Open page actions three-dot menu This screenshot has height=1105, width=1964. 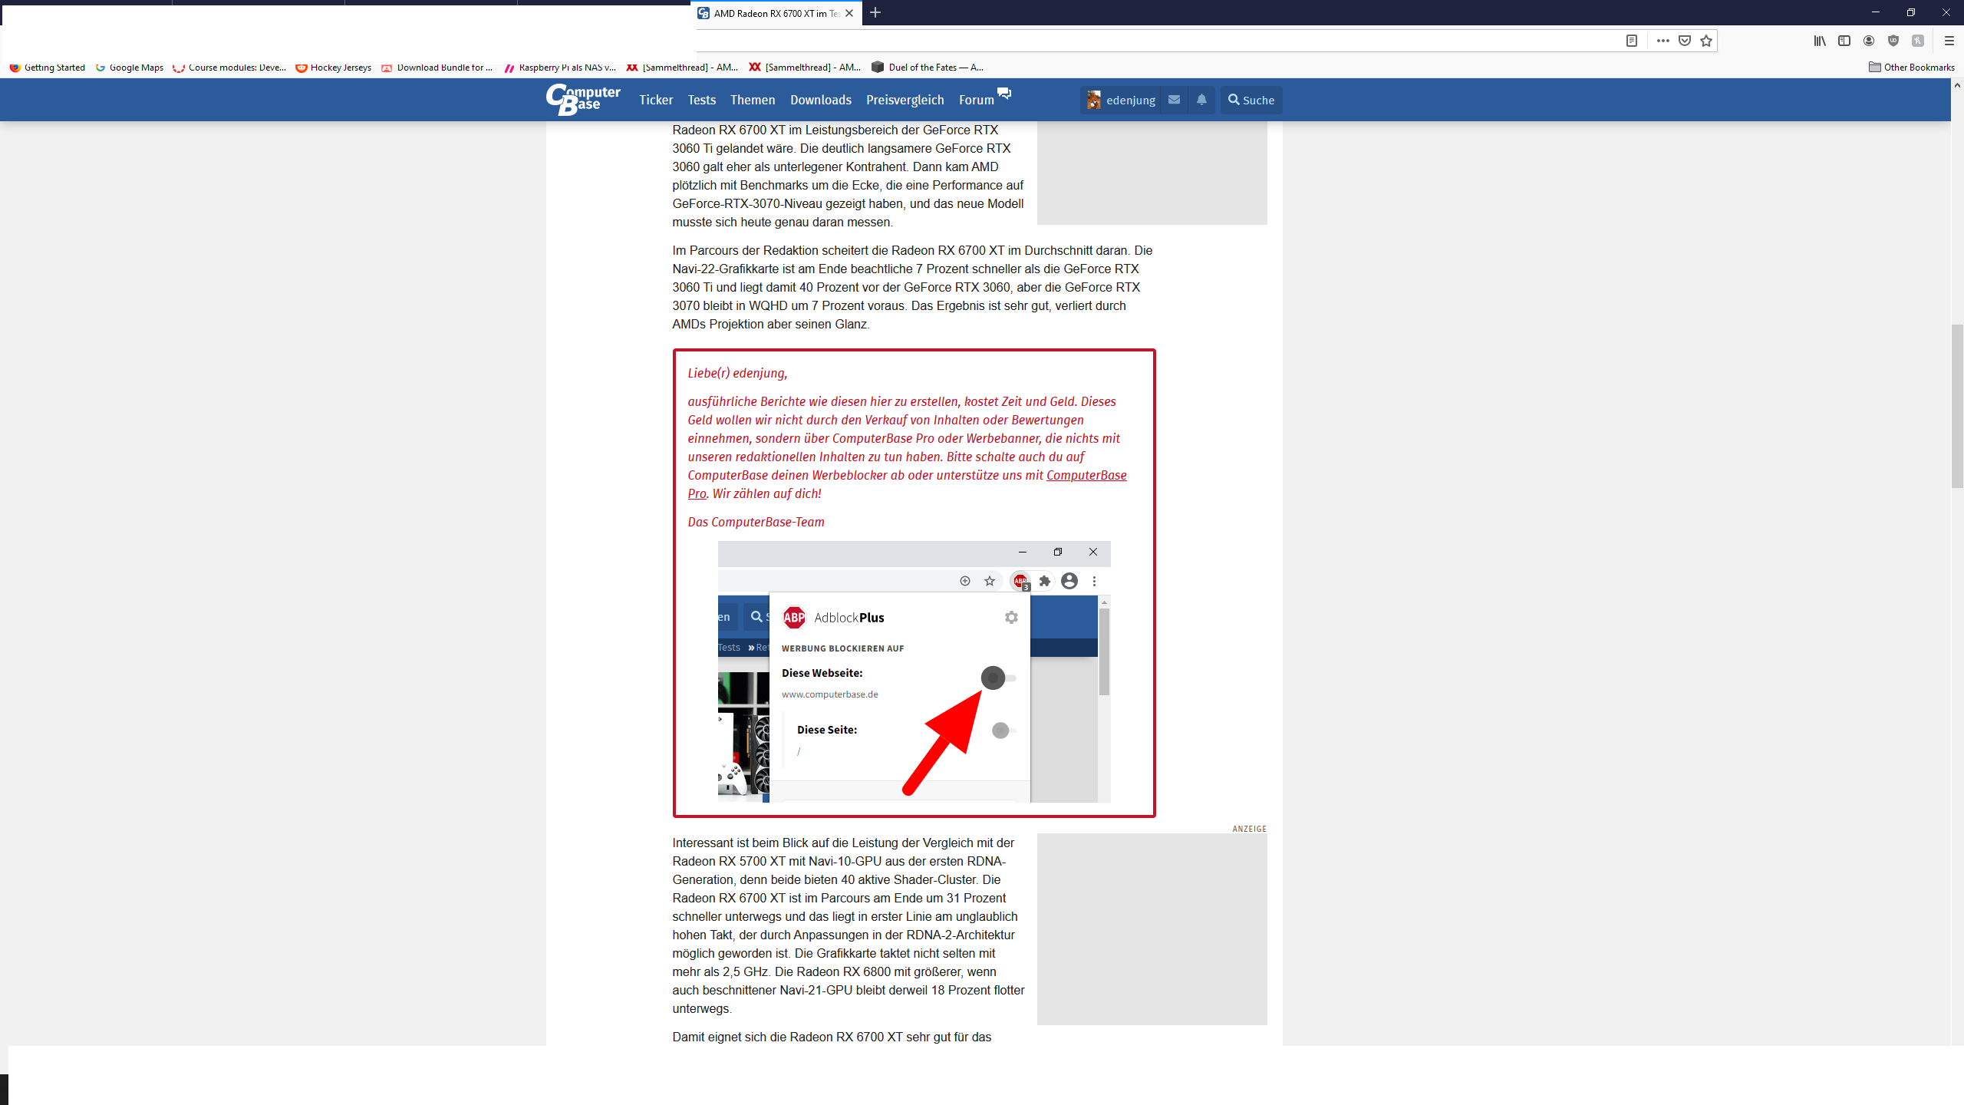[x=1662, y=41]
